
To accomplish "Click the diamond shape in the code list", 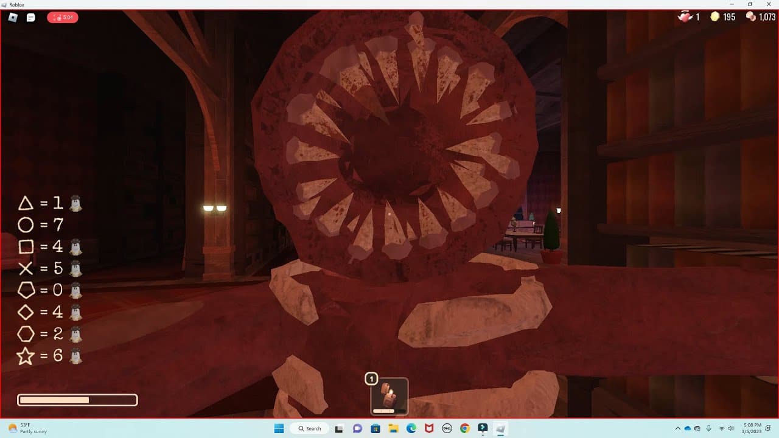I will [x=25, y=313].
